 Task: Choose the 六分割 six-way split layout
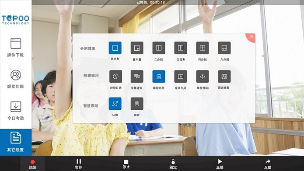point(224,48)
